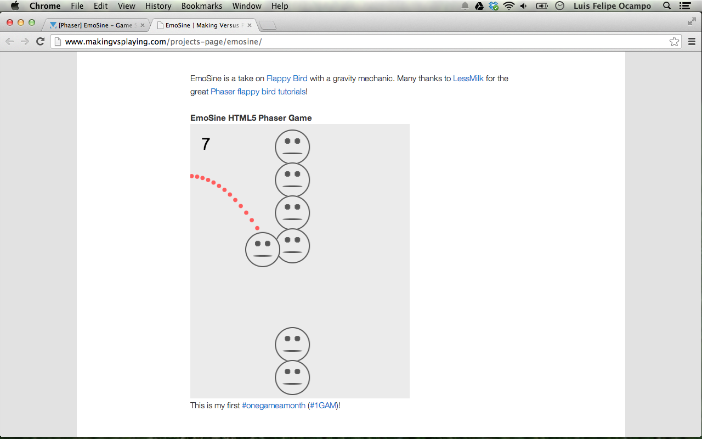The width and height of the screenshot is (702, 439).
Task: Open the Apple menu
Action: point(15,6)
